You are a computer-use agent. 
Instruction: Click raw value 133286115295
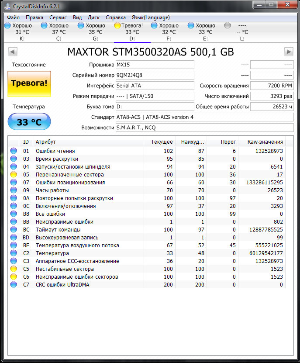(x=264, y=183)
